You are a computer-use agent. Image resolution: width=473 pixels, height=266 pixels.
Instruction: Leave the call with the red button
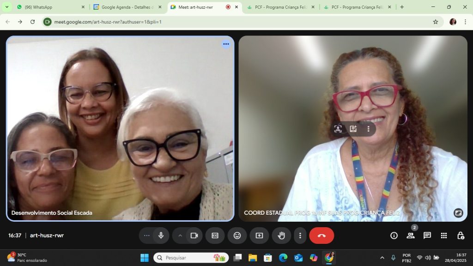321,236
